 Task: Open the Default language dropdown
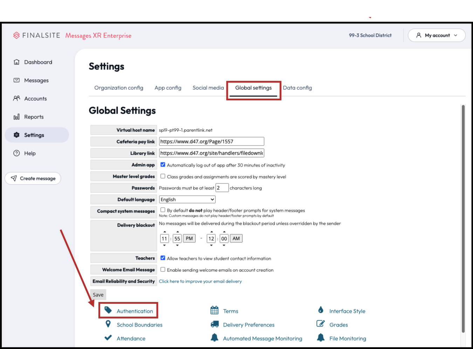187,200
